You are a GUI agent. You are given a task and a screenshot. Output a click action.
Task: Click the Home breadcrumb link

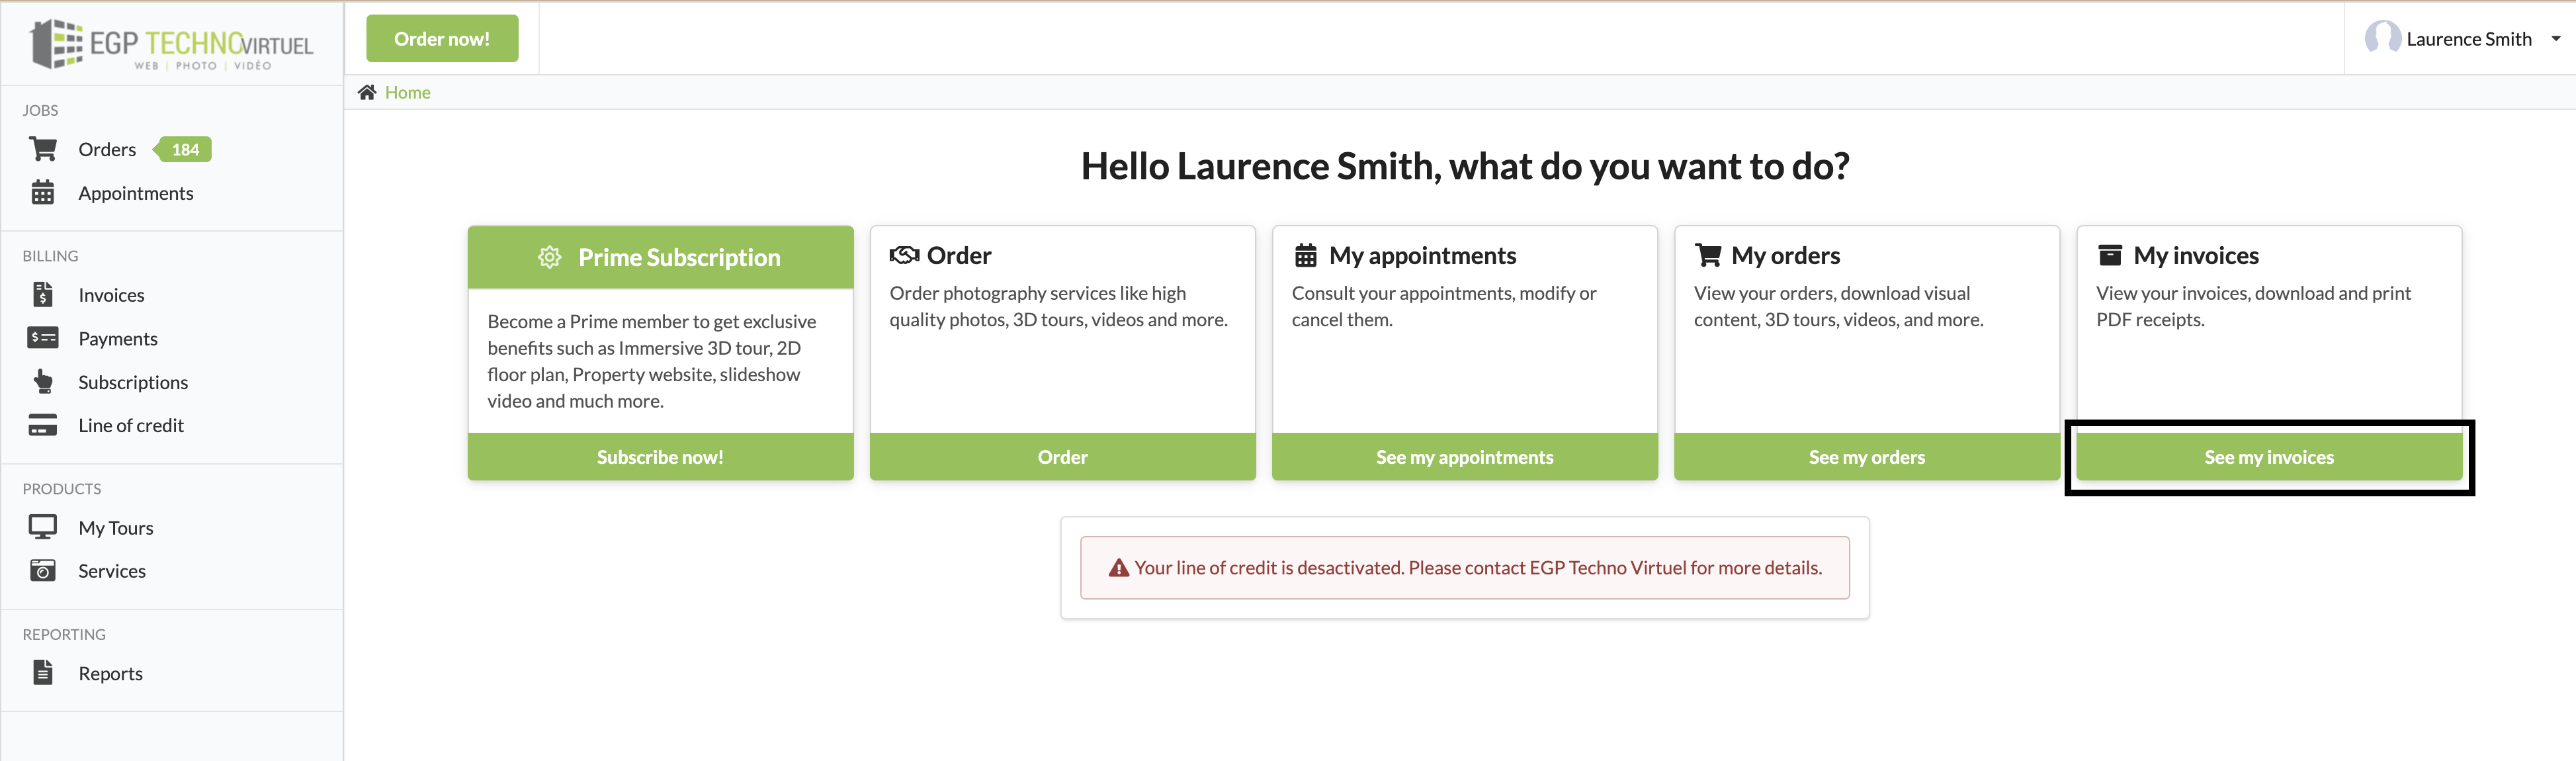tap(407, 92)
